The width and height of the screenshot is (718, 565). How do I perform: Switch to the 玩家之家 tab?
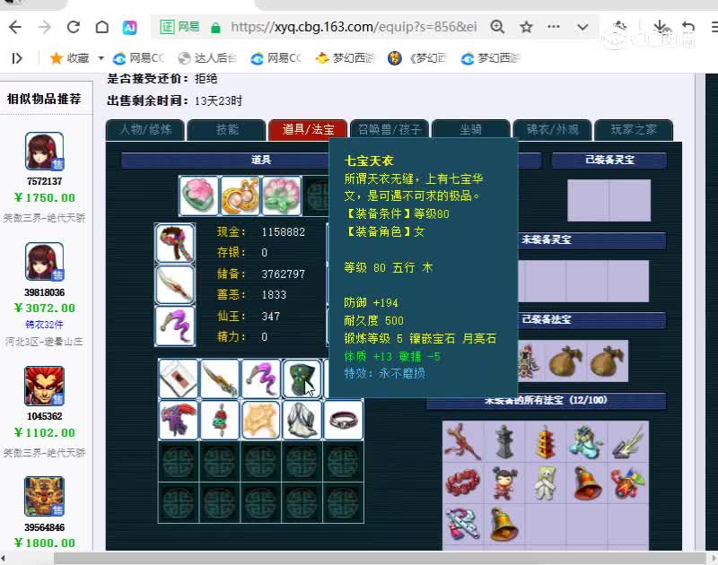click(634, 130)
